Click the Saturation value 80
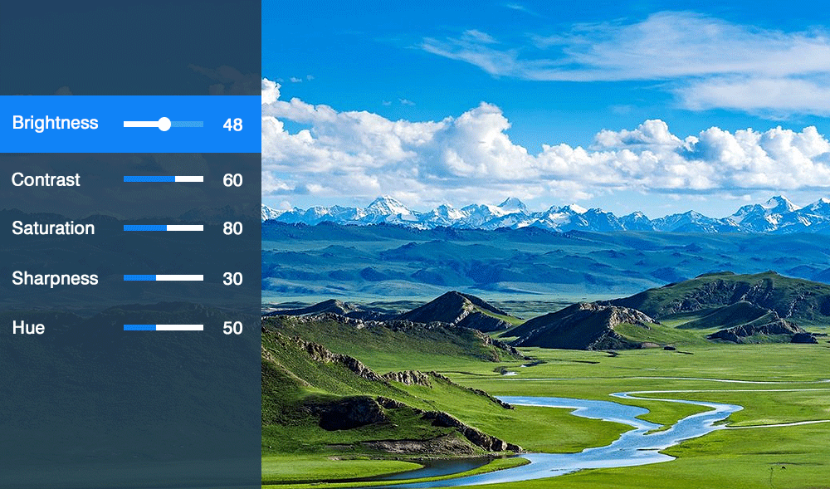 click(233, 228)
